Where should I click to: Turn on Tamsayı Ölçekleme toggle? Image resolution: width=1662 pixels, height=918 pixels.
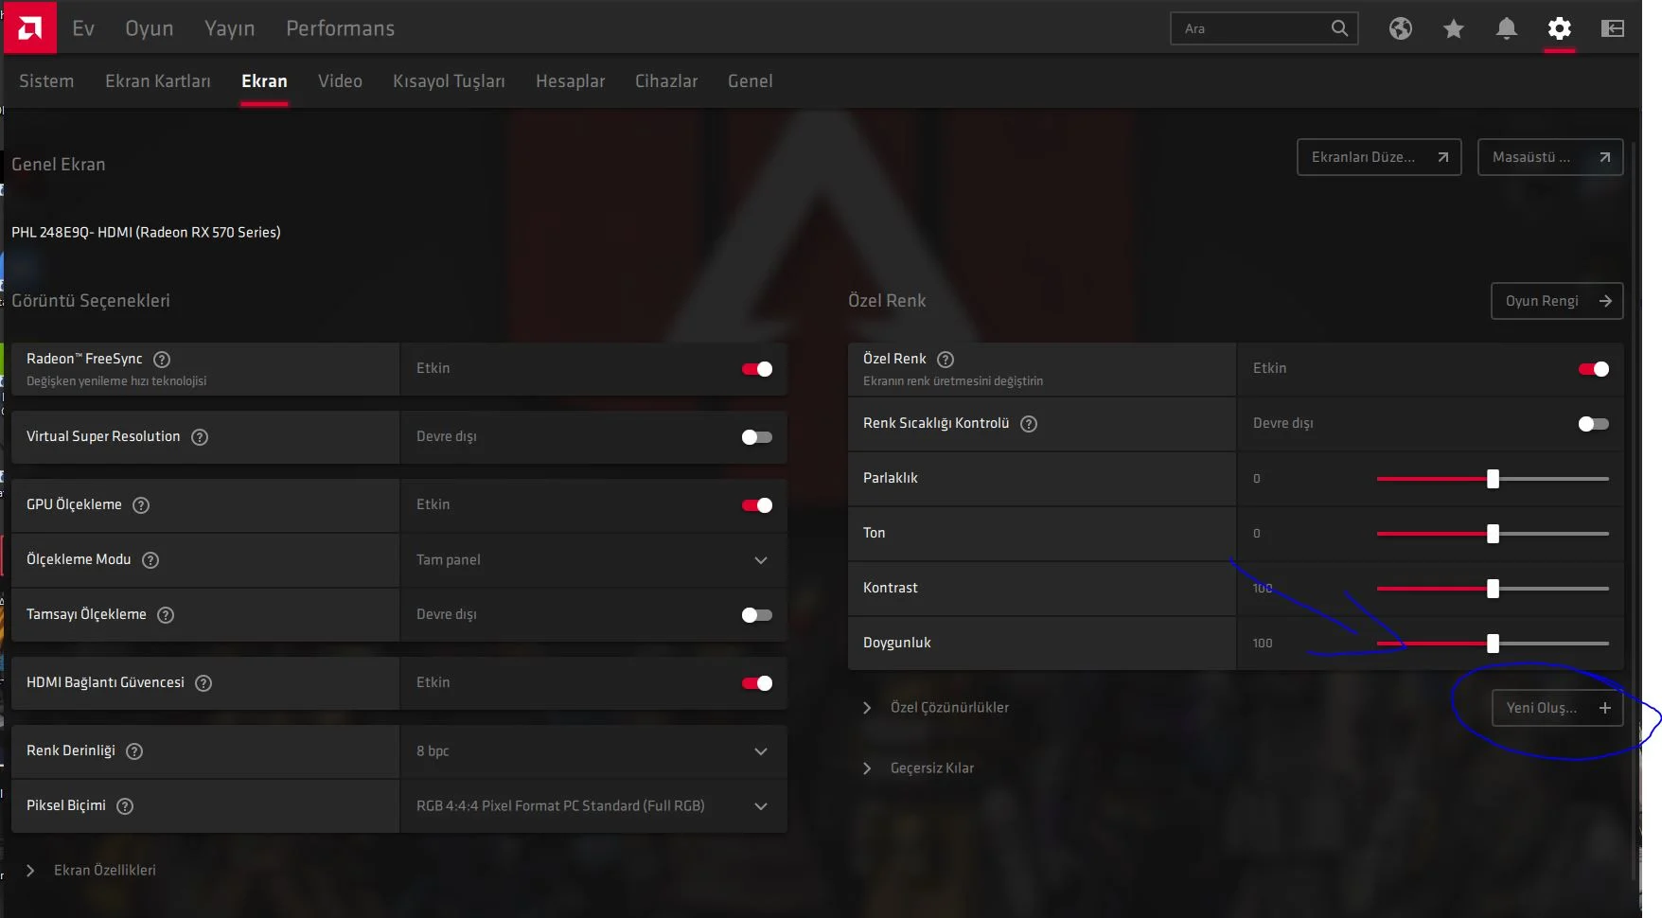(x=756, y=615)
